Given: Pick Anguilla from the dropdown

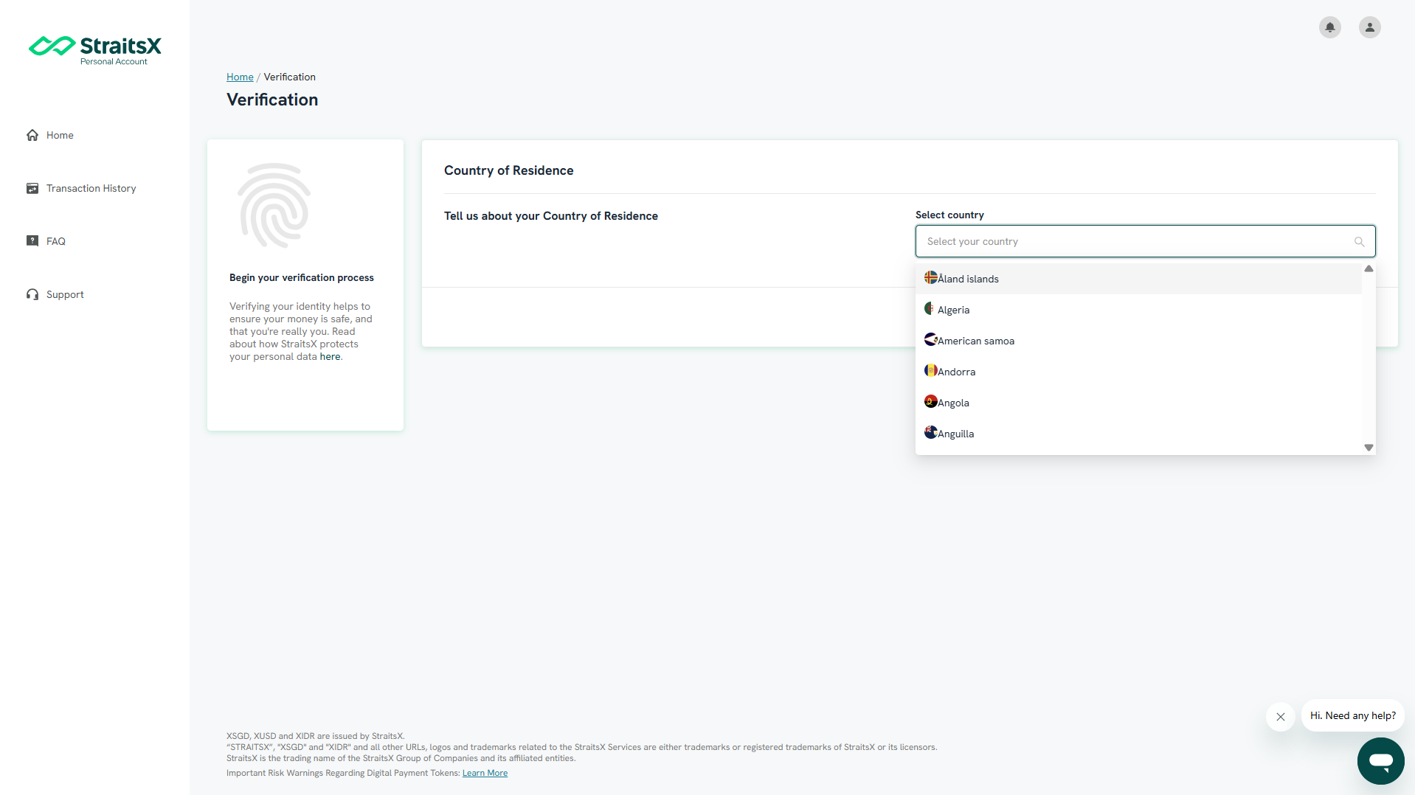Looking at the screenshot, I should (x=1138, y=434).
